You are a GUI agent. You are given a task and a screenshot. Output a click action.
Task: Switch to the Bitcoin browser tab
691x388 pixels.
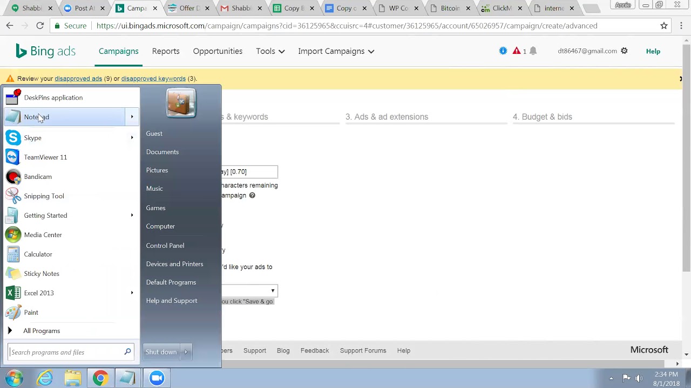click(450, 8)
